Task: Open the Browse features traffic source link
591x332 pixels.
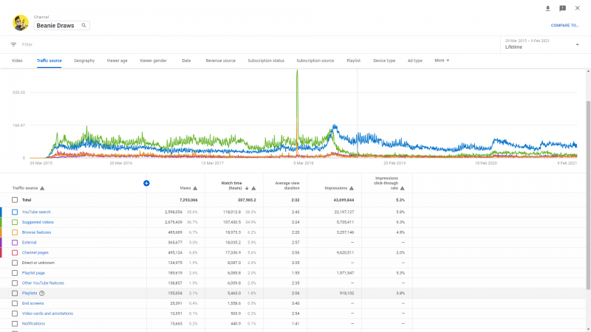Action: pos(36,232)
